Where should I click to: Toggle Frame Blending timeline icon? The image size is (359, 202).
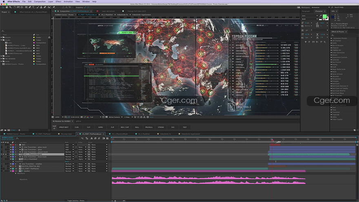tap(95, 138)
